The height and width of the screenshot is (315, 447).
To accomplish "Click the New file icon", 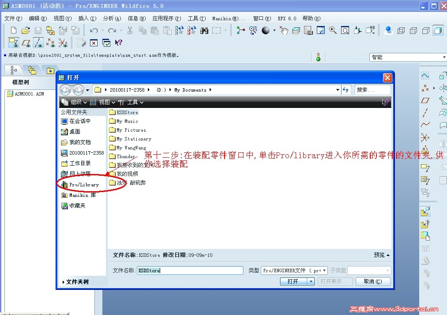I will [13, 30].
